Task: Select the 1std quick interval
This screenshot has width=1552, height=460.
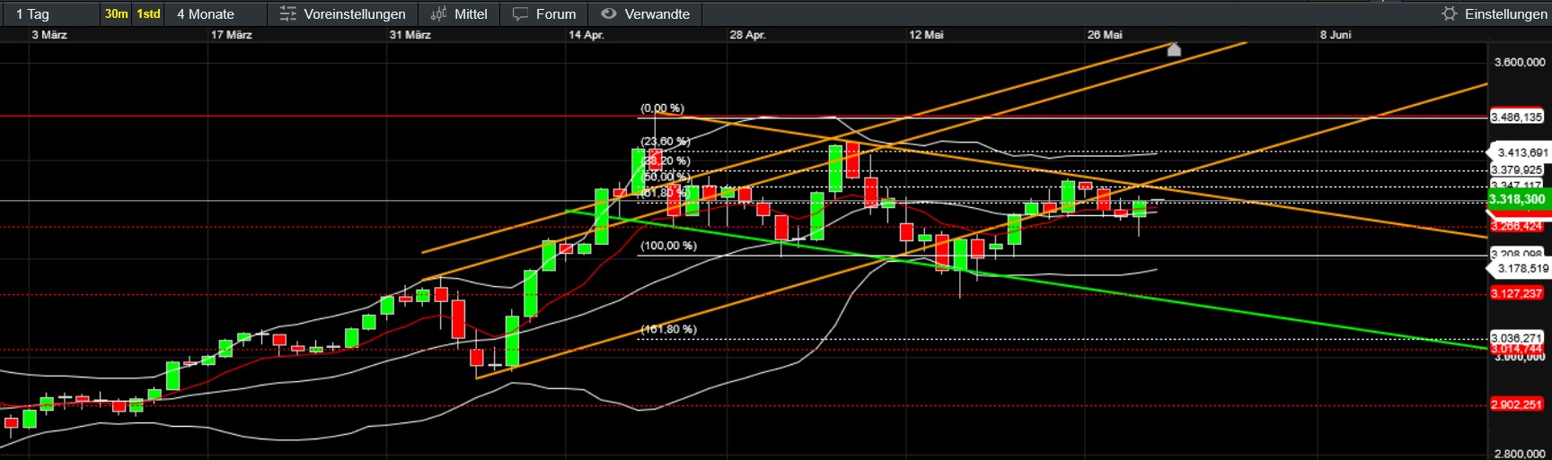Action: point(149,13)
